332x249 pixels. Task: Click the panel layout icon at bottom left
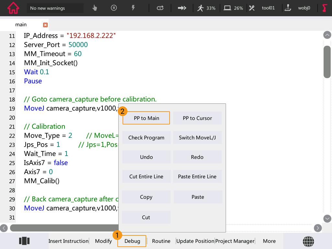click(24, 241)
